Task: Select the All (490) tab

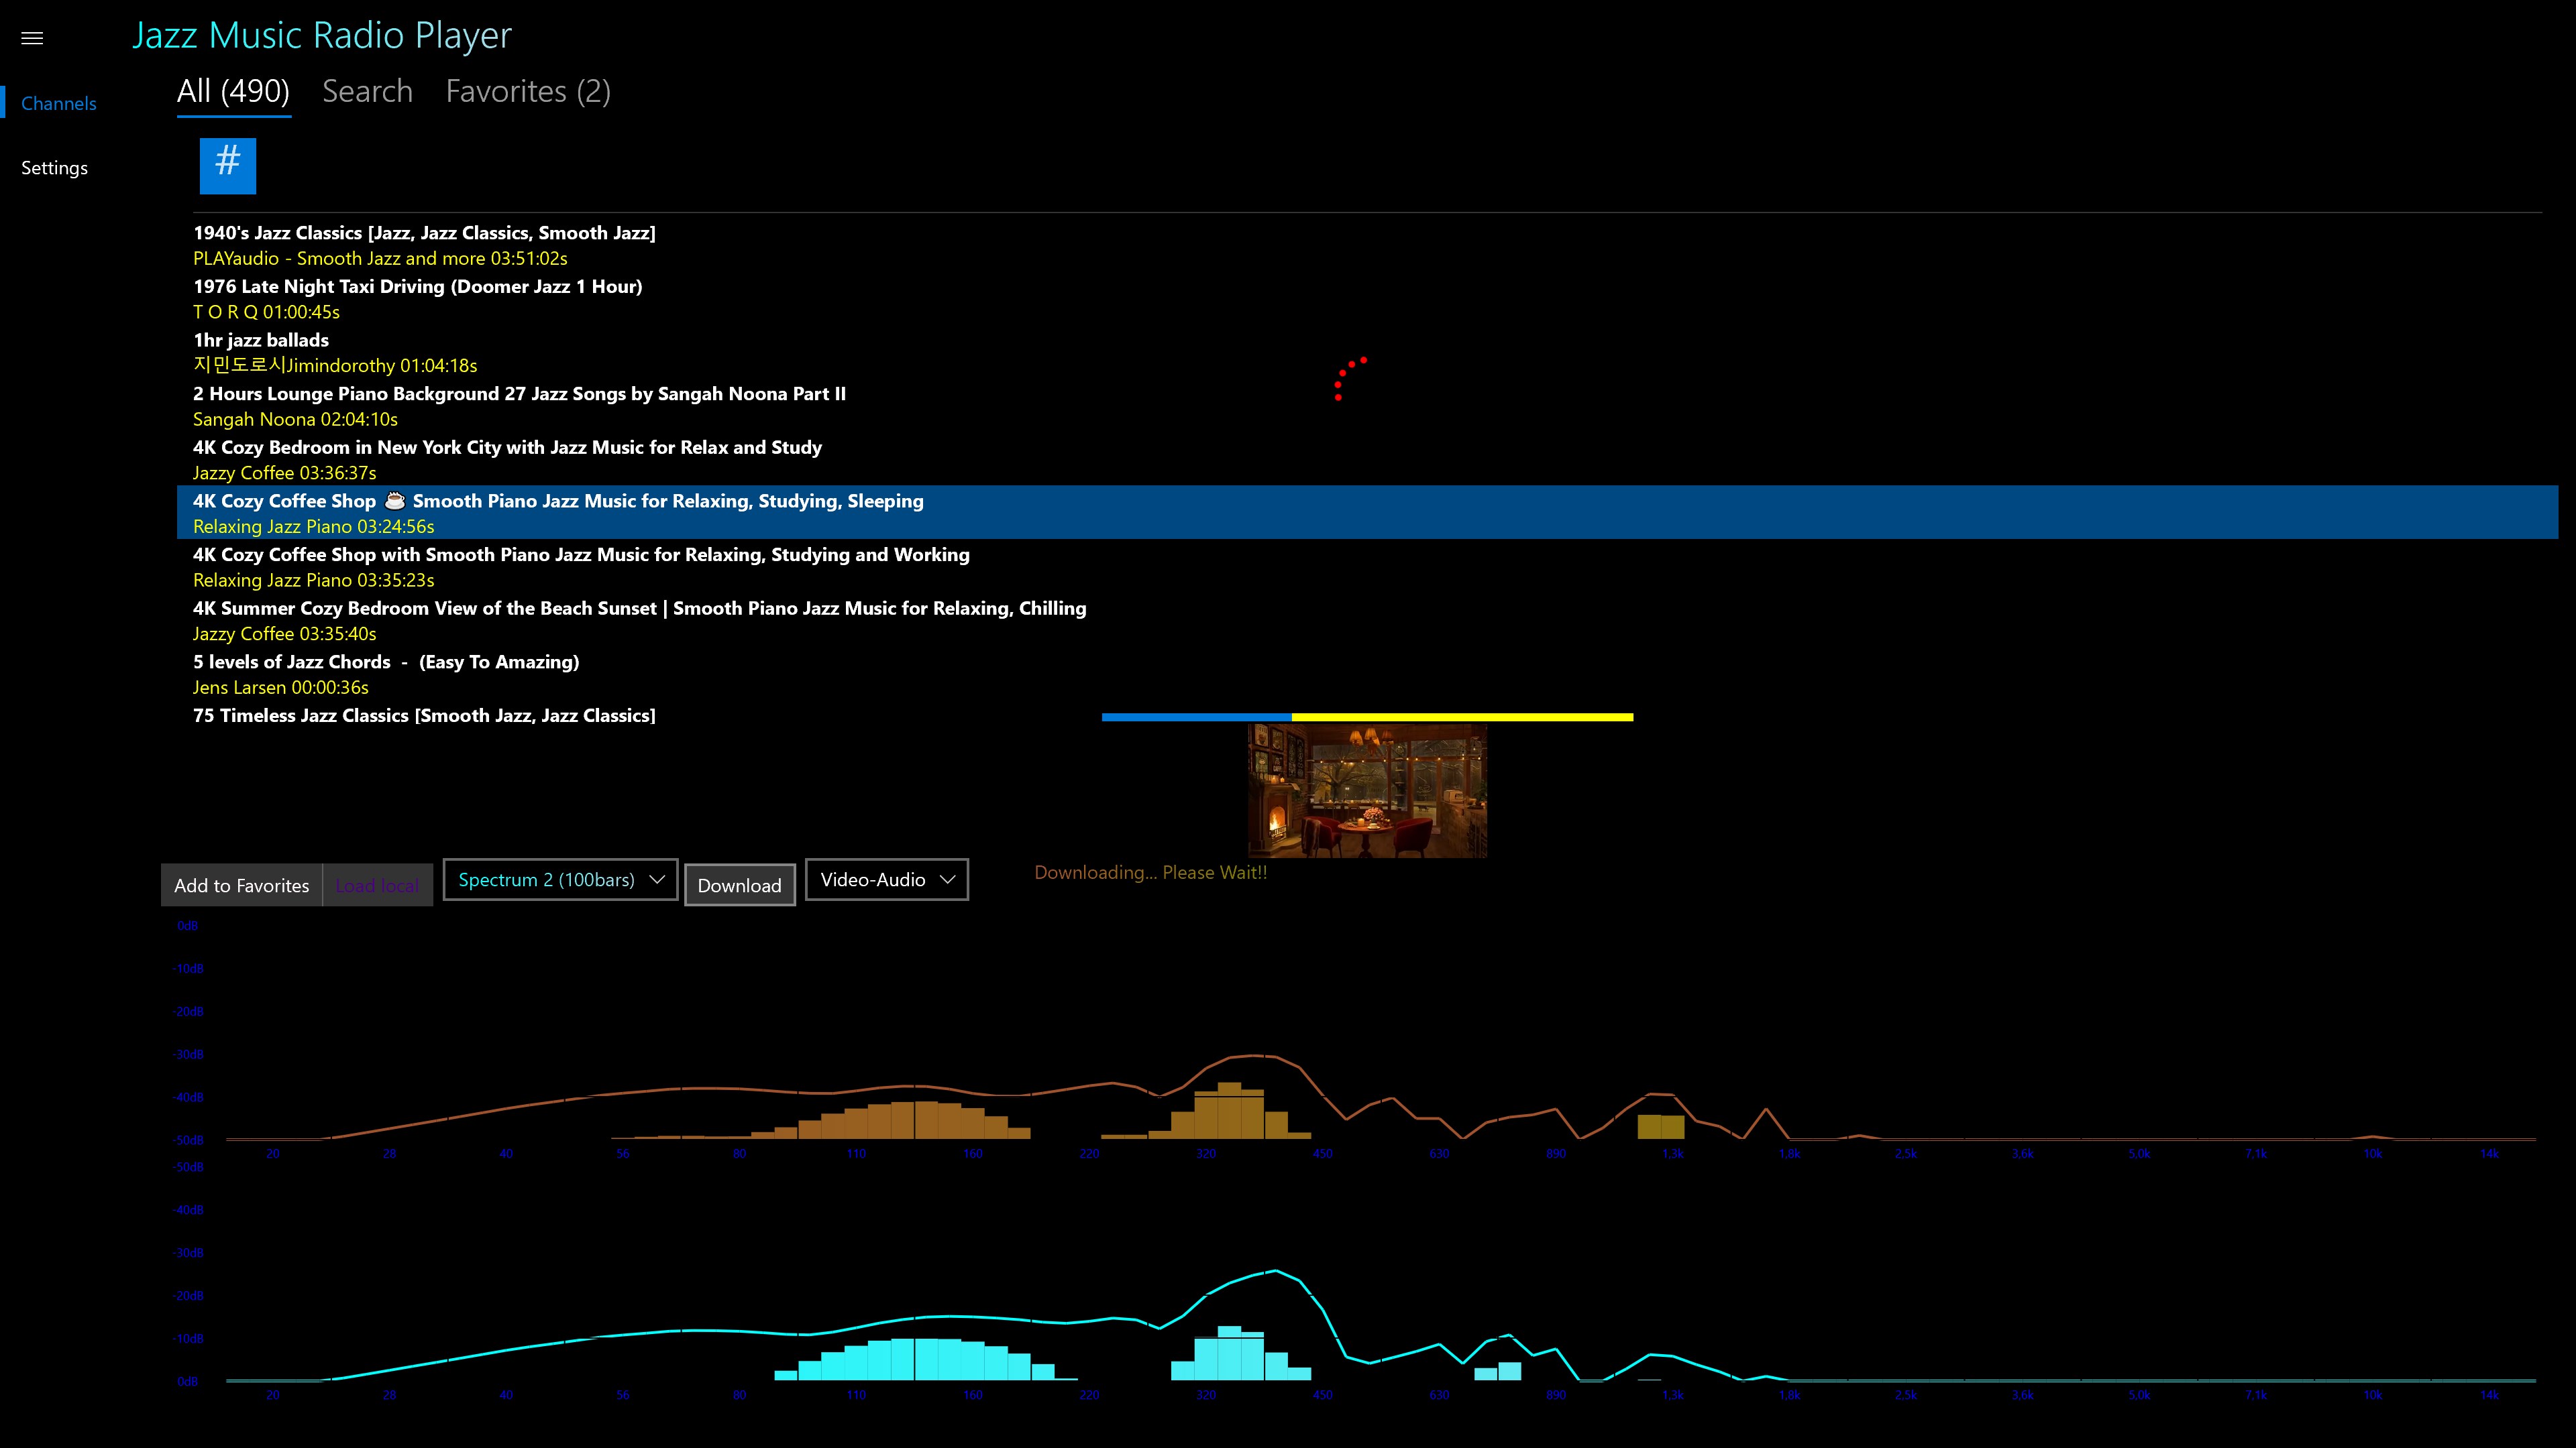Action: (233, 92)
